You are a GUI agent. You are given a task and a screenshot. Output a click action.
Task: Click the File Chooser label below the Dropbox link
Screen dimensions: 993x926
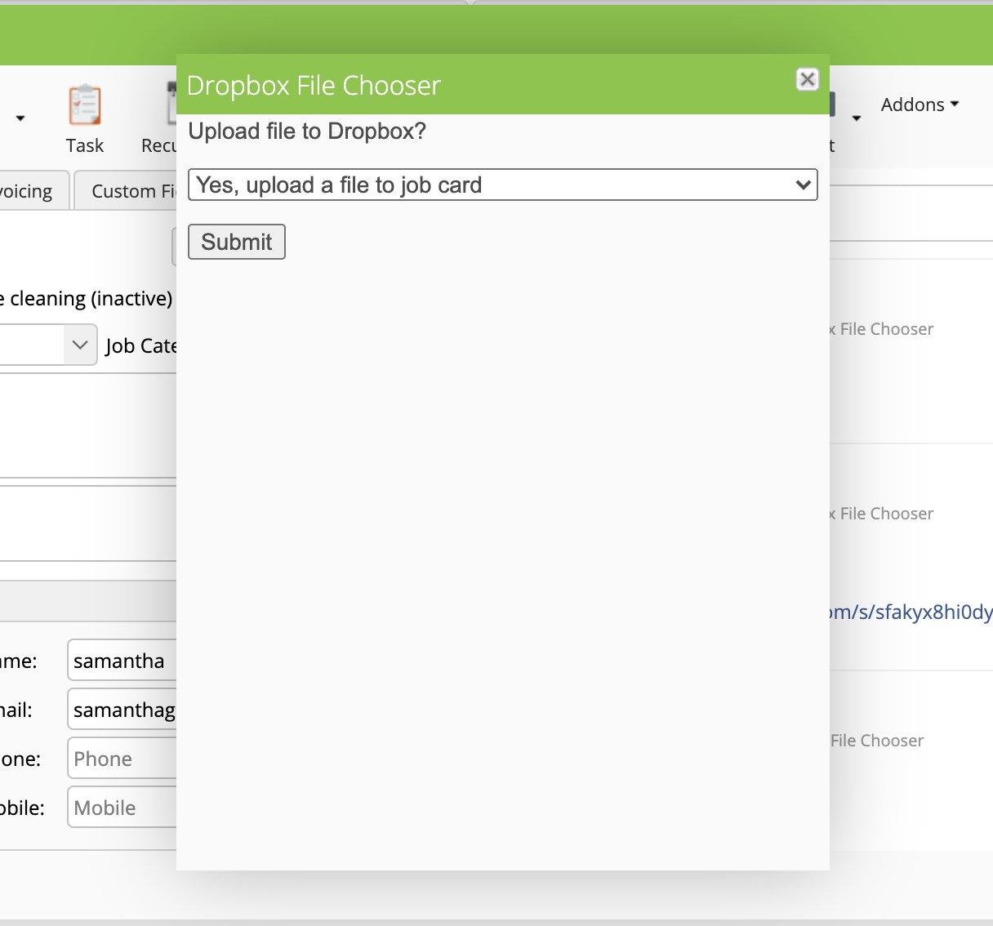click(x=877, y=741)
